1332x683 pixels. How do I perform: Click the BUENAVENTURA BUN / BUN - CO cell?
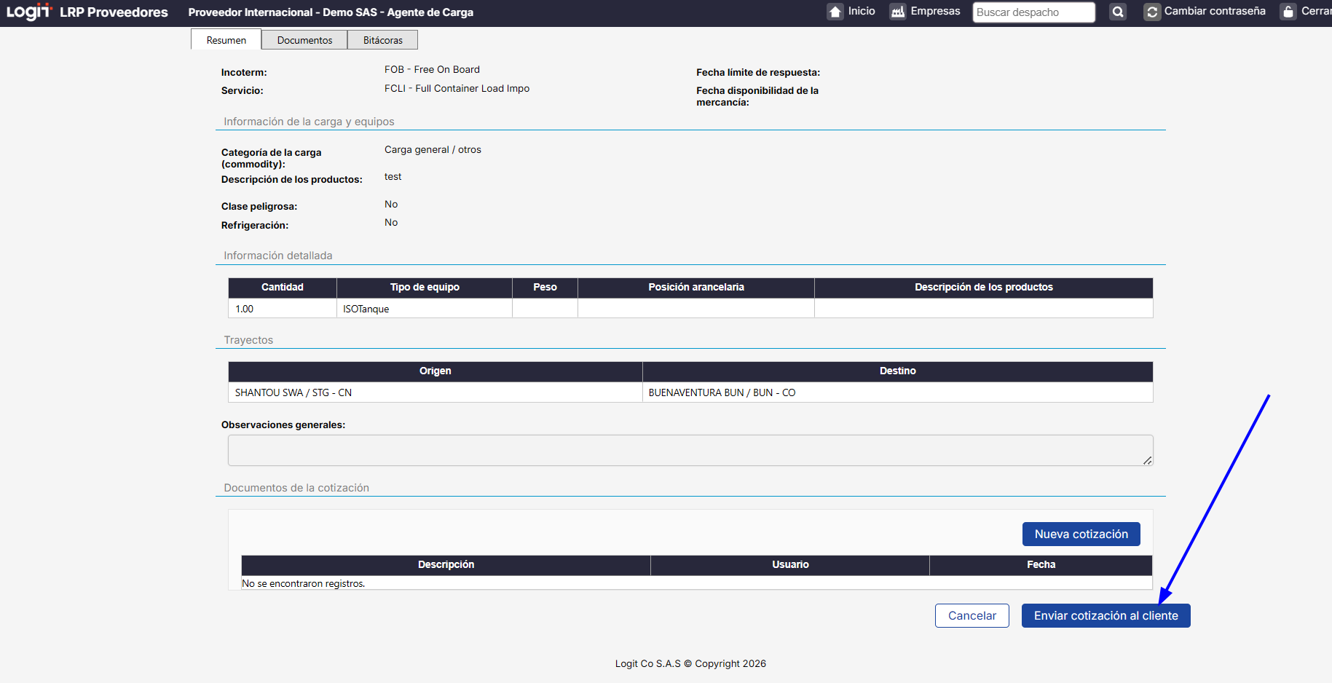coord(898,392)
